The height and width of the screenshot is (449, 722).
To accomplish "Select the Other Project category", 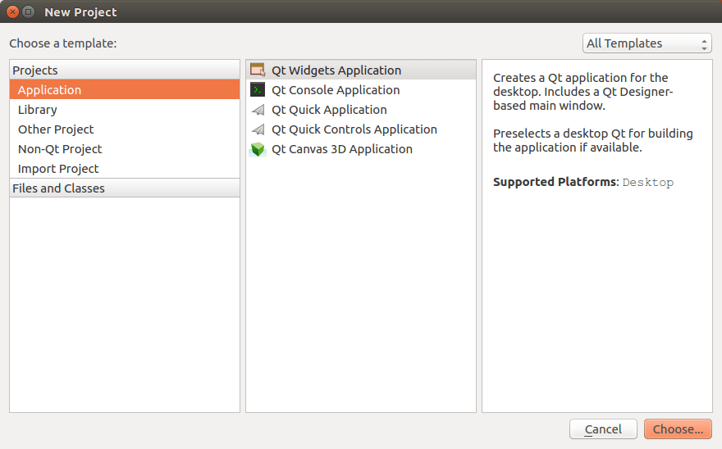I will pyautogui.click(x=125, y=129).
